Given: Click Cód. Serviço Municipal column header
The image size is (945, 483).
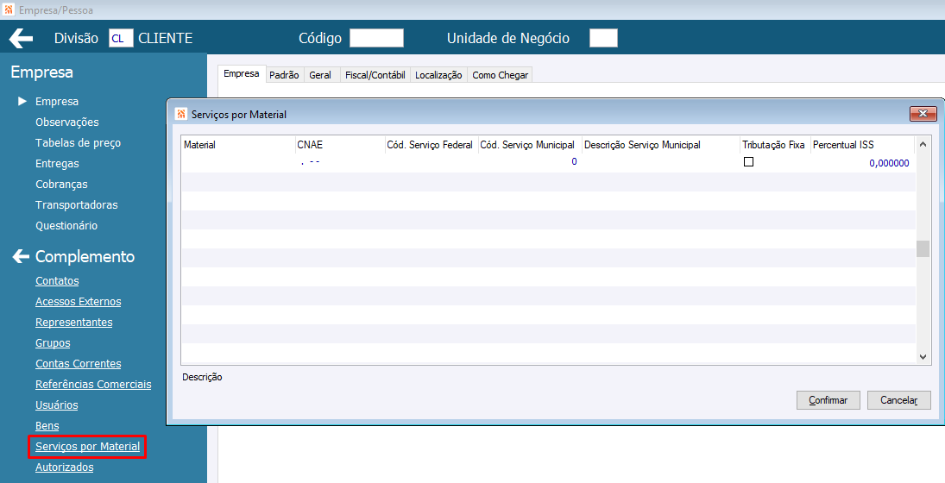Looking at the screenshot, I should pyautogui.click(x=531, y=145).
